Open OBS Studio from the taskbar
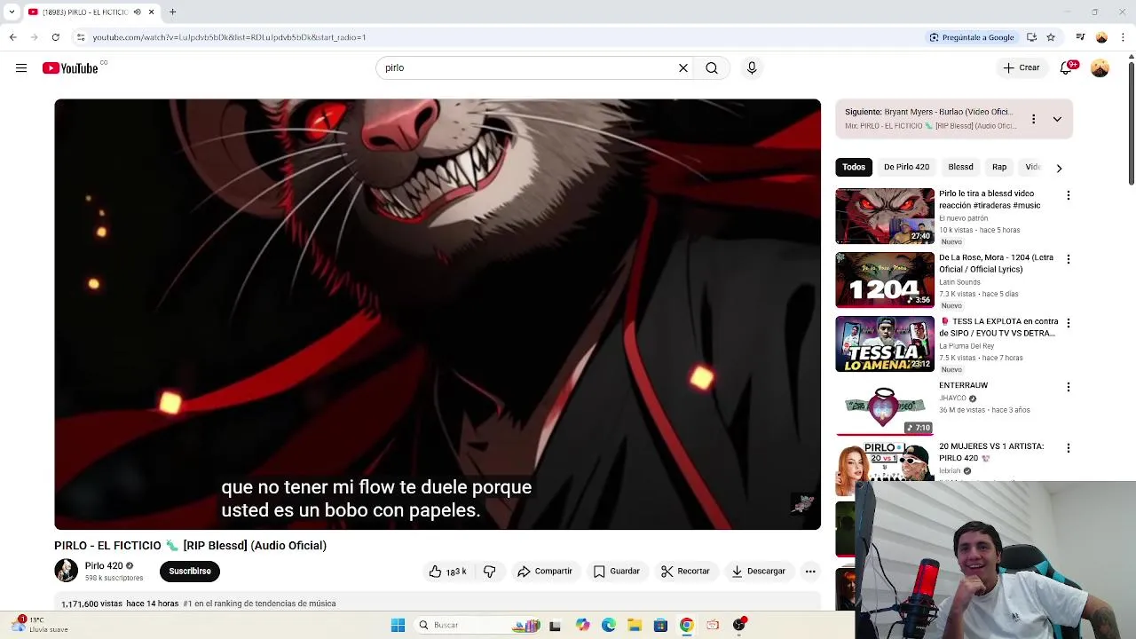 pos(738,625)
